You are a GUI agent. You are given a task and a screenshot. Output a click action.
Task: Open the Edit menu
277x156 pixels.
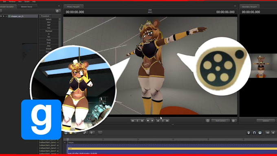pyautogui.click(x=4, y=2)
